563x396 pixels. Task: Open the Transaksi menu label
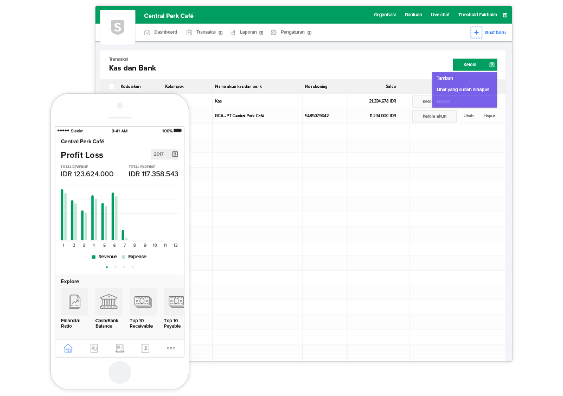coord(206,32)
